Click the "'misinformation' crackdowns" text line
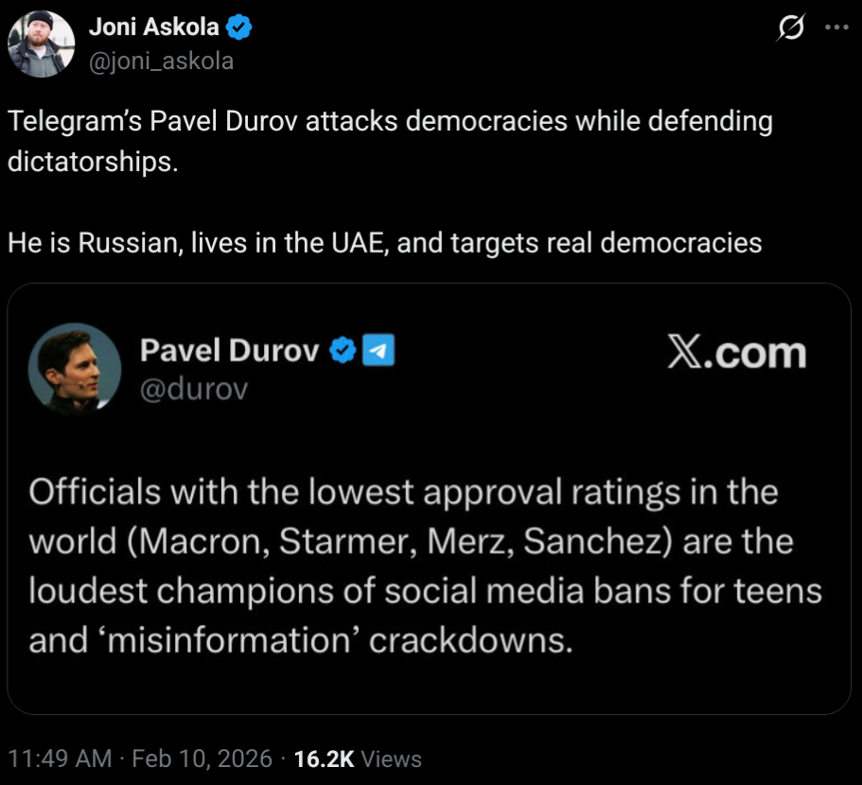 [301, 640]
